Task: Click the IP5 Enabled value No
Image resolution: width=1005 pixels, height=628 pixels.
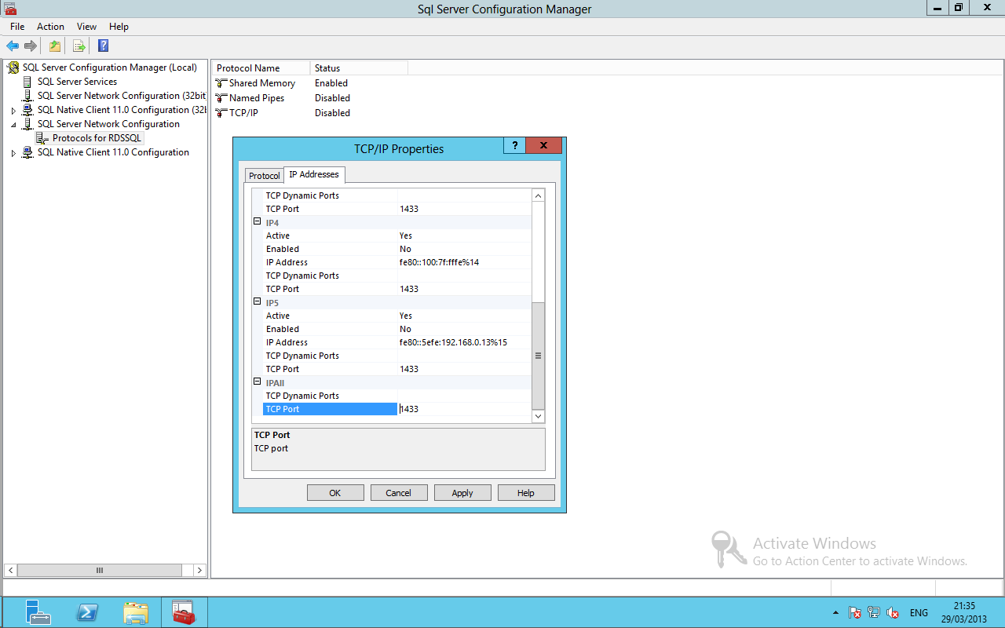Action: click(464, 329)
